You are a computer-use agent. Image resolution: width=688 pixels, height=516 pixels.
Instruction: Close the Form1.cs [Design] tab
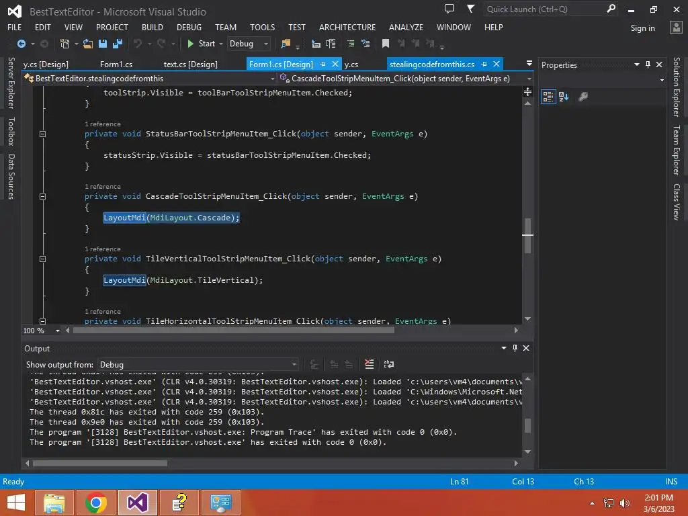point(335,64)
